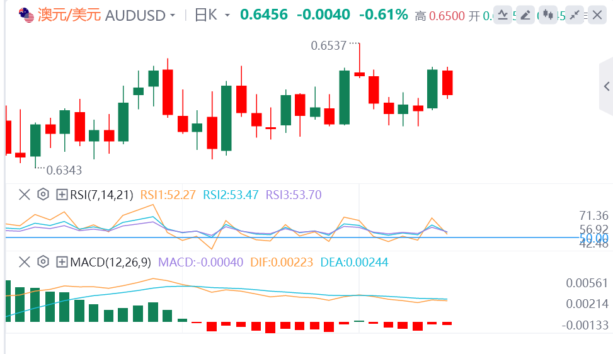
Task: Expand the RSI panel plus icon
Action: pos(62,195)
